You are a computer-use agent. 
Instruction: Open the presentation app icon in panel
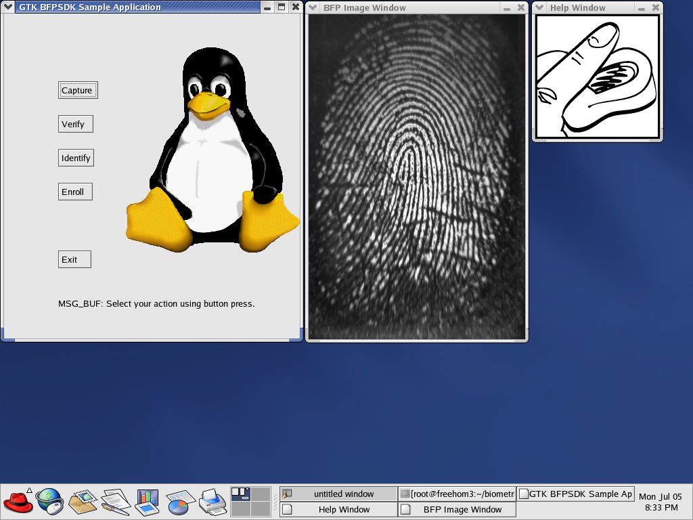pos(147,502)
